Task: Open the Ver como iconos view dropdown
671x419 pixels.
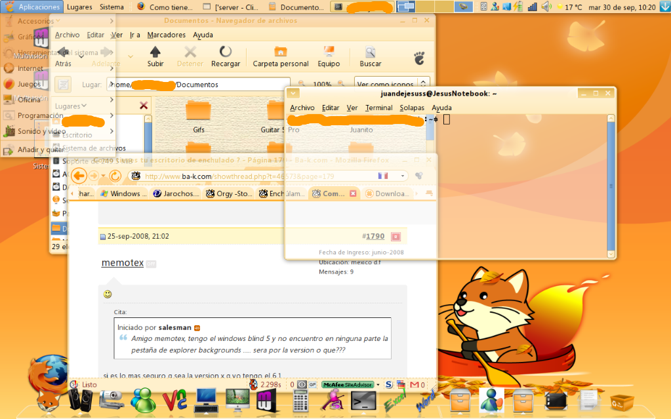Action: tap(392, 84)
